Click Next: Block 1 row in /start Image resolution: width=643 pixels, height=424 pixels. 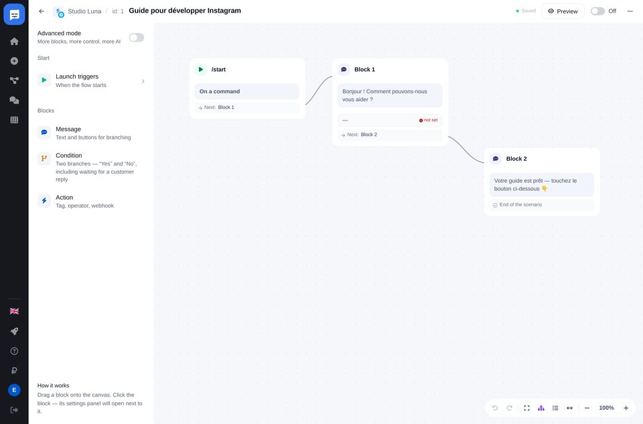[x=247, y=107]
